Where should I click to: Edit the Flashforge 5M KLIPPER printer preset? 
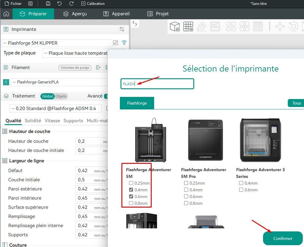point(116,42)
